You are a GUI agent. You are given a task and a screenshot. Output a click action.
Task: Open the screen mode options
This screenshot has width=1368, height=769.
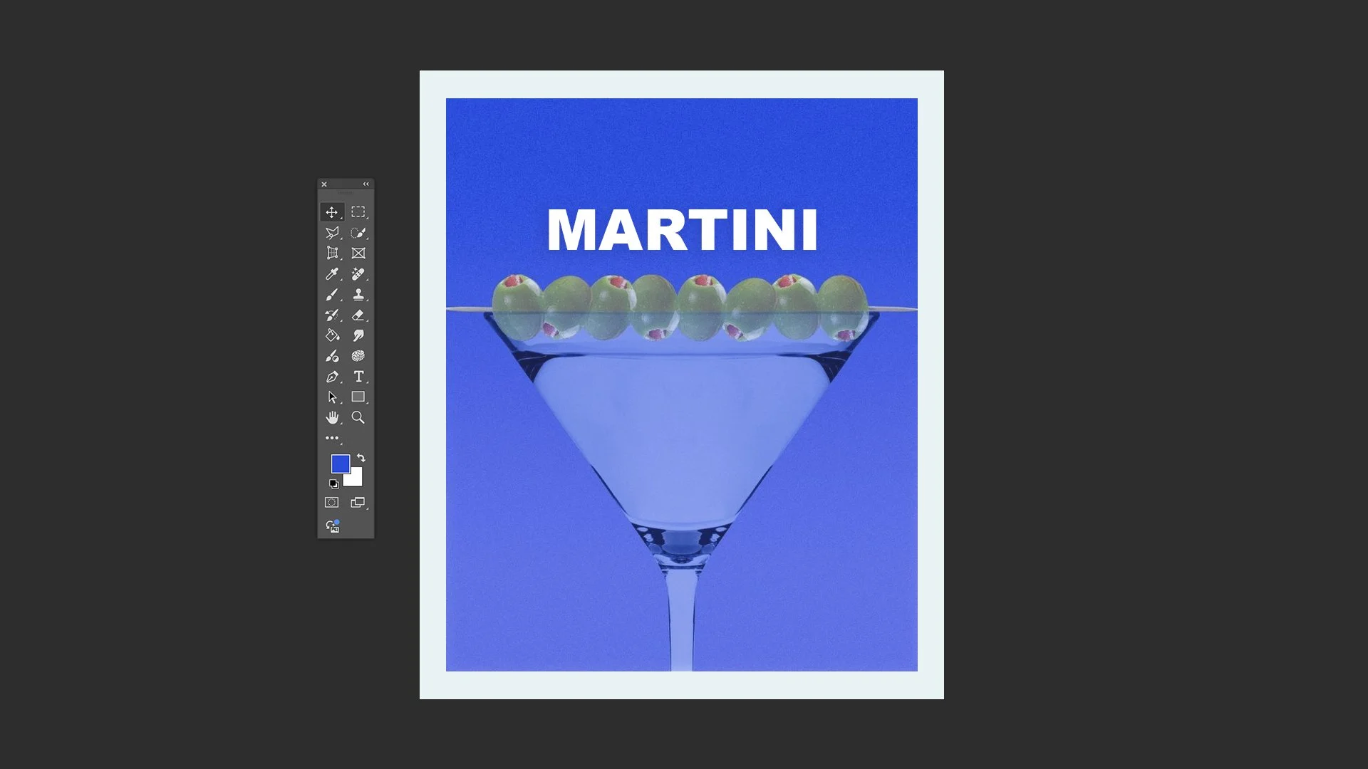[358, 503]
